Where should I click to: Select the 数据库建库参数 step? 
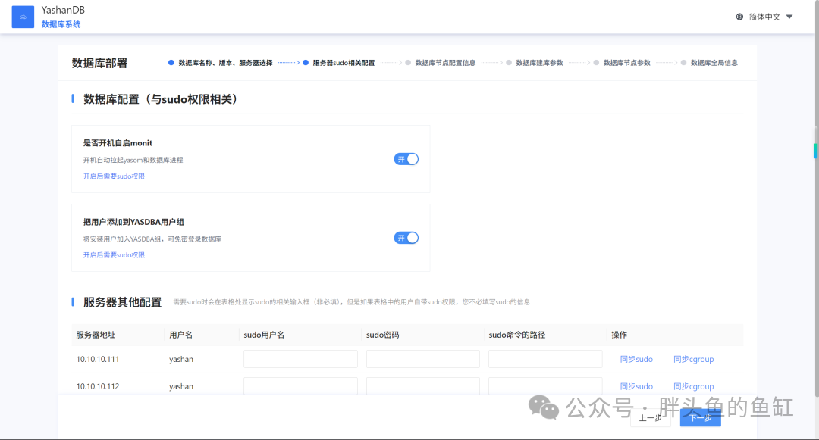coord(535,63)
